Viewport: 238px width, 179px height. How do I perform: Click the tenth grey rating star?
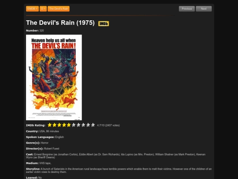93,125
